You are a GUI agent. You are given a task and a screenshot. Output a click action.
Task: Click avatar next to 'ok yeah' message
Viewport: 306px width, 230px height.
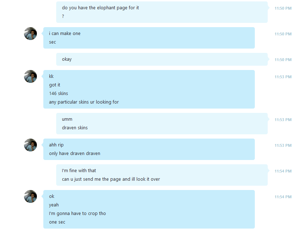(x=30, y=196)
